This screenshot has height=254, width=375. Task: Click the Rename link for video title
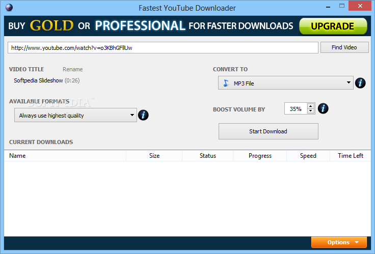tap(73, 69)
